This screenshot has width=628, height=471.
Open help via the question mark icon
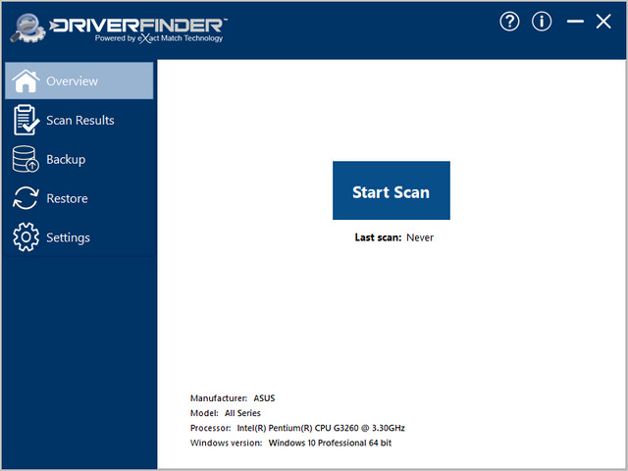coord(508,22)
